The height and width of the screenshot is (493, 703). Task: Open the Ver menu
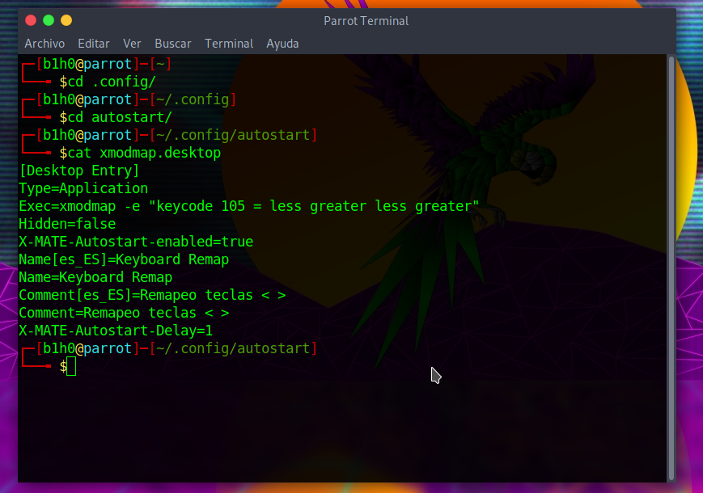click(132, 44)
